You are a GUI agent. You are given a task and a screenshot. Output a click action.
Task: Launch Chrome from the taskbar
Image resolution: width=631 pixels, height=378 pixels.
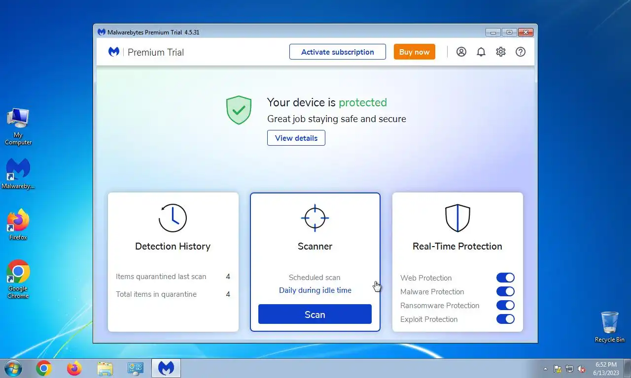[x=43, y=368]
